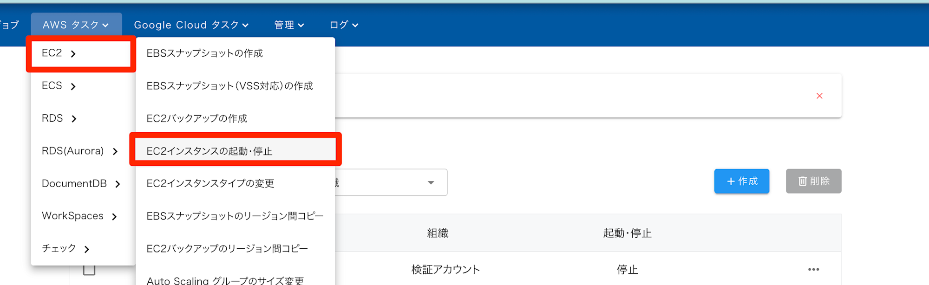929x285 pixels.
Task: Select EC2インスタンスタイプの変更
Action: (236, 183)
